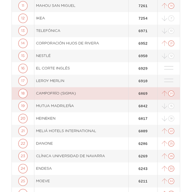Click the up arrow beside Mahou San Miguel
The width and height of the screenshot is (192, 192).
[x=164, y=6]
